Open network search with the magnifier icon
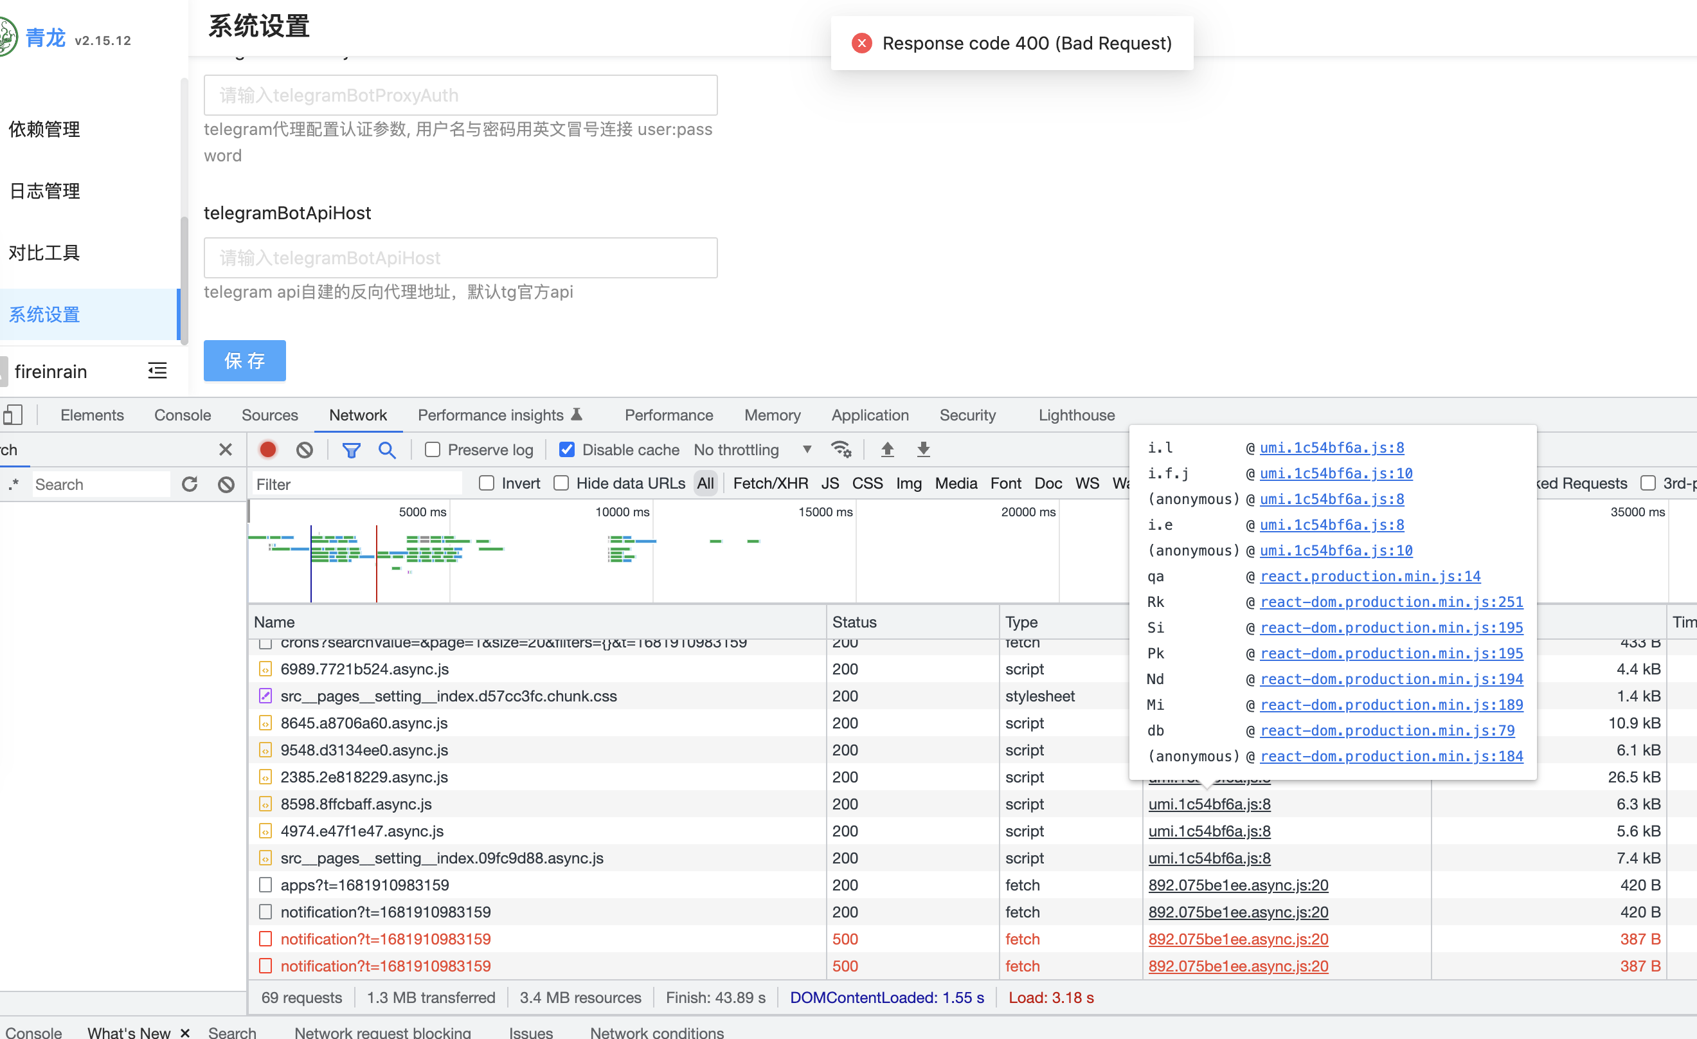 (x=387, y=450)
